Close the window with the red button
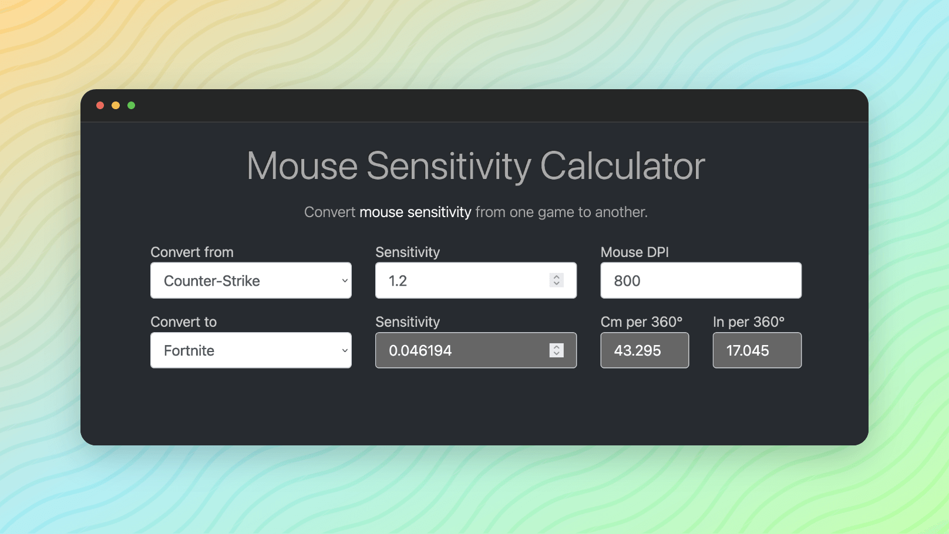 [x=100, y=106]
